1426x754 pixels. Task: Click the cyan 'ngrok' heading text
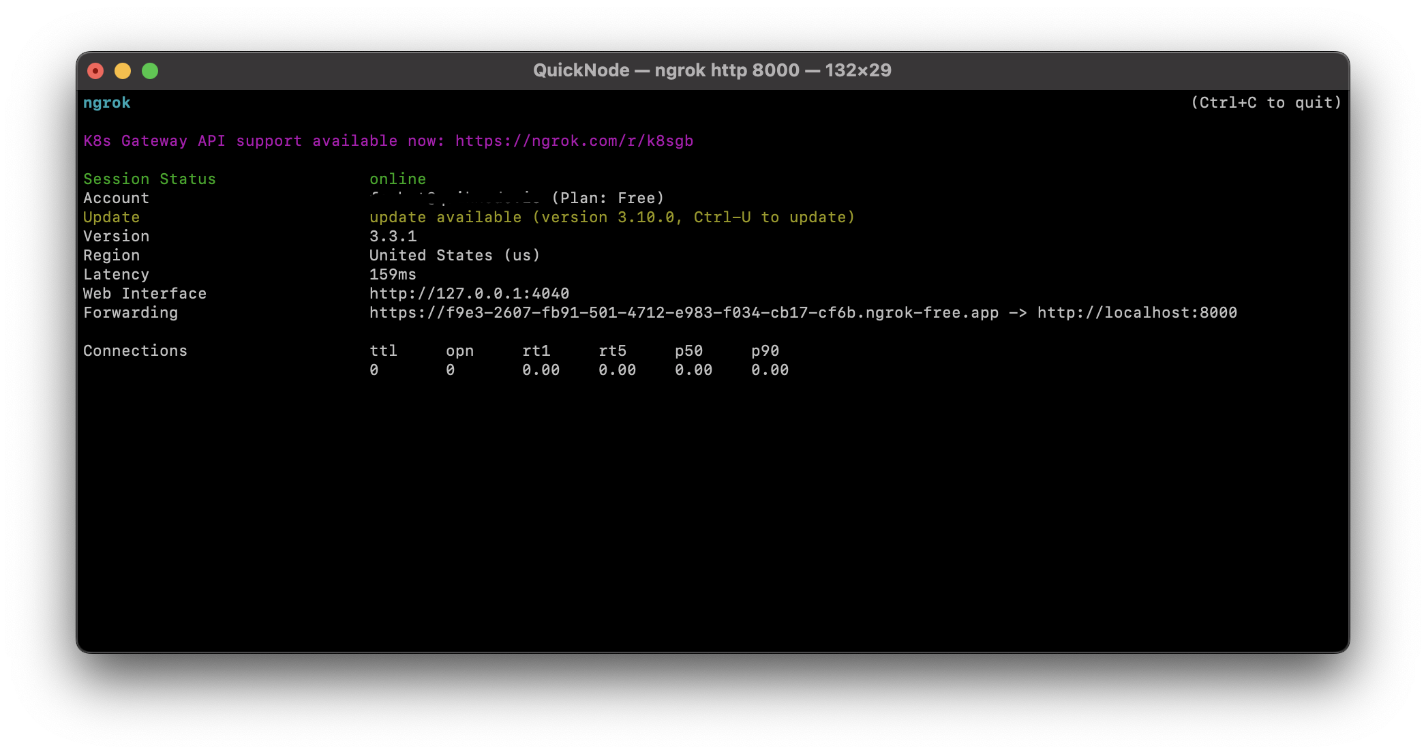[107, 103]
